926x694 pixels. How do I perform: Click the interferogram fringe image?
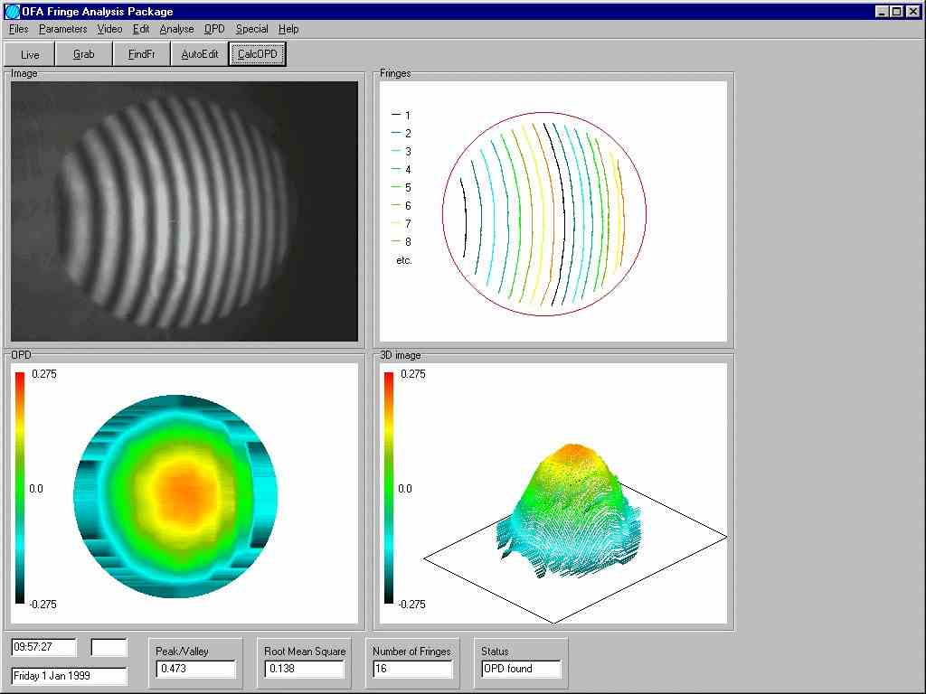(x=184, y=211)
